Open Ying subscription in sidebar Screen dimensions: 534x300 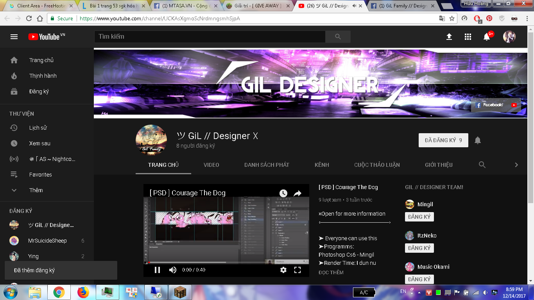47,256
